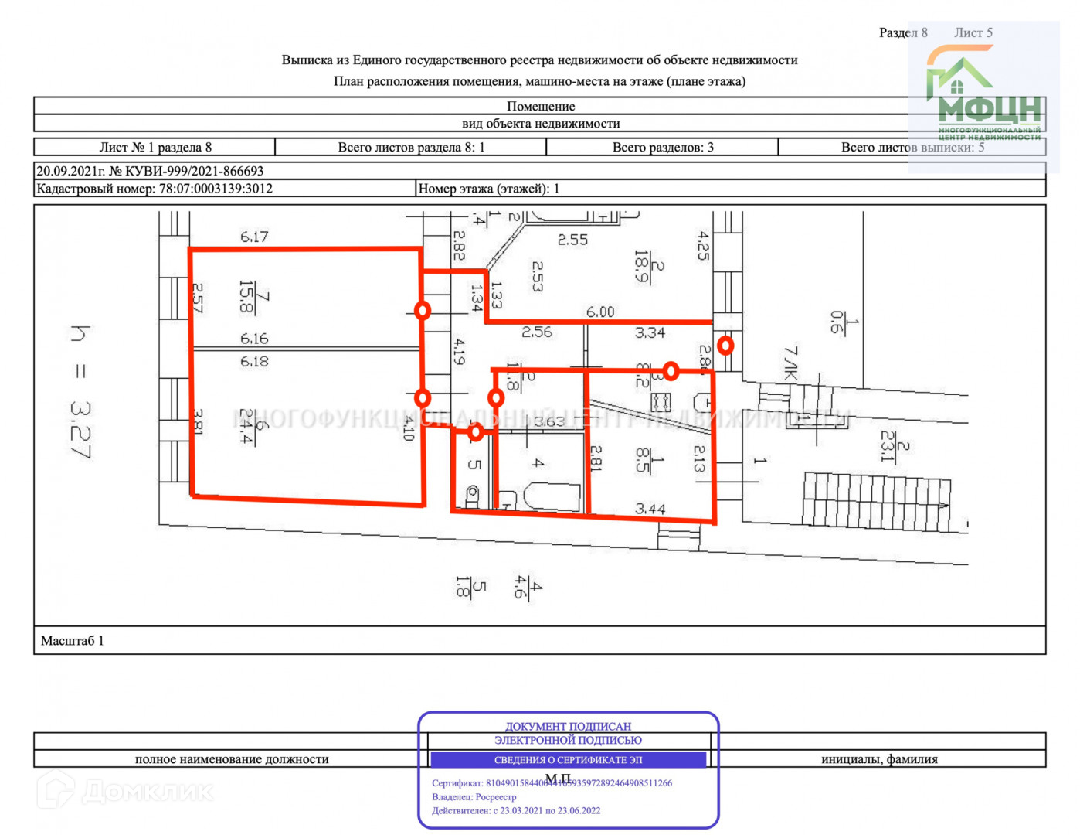Screen dimensions: 1080x835
Task: Click the '6.17' dimension on the plan
Action: (254, 237)
